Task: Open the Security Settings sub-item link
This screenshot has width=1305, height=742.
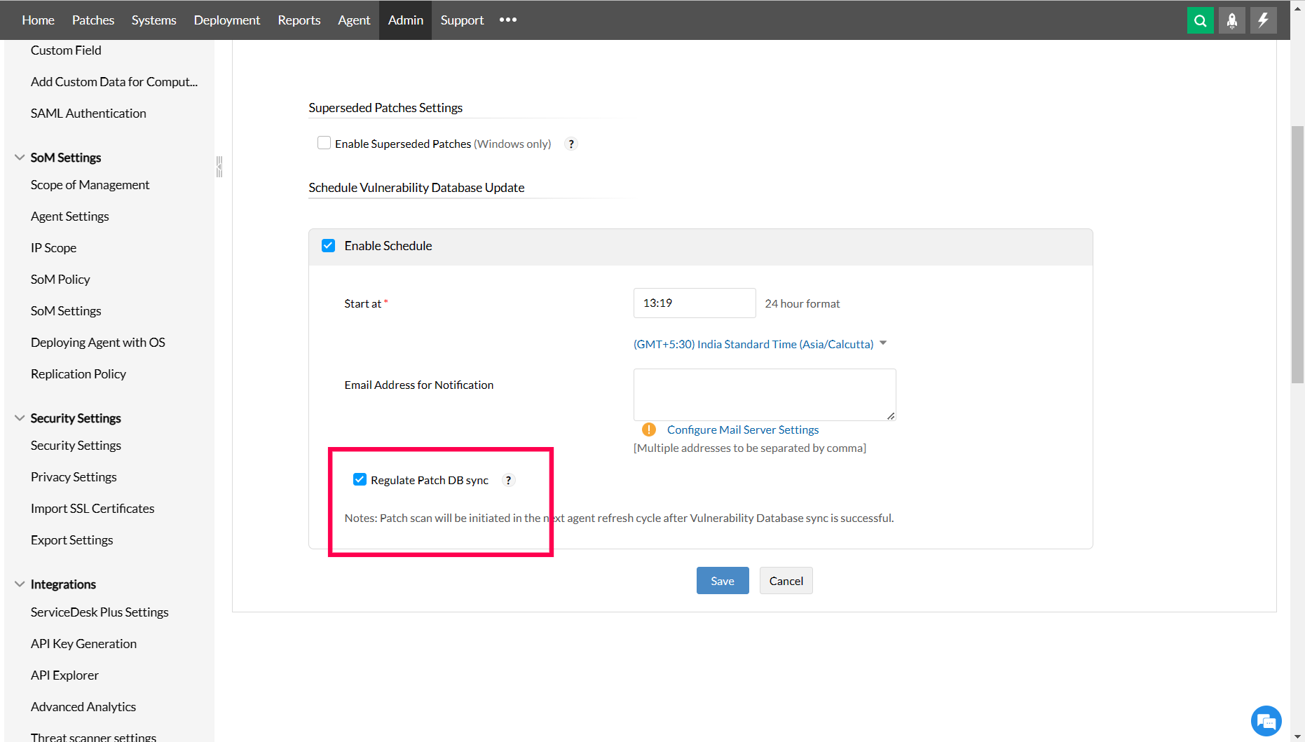Action: [76, 446]
